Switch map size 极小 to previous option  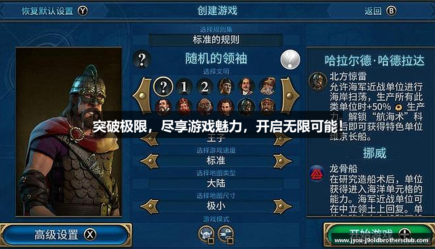coord(150,206)
